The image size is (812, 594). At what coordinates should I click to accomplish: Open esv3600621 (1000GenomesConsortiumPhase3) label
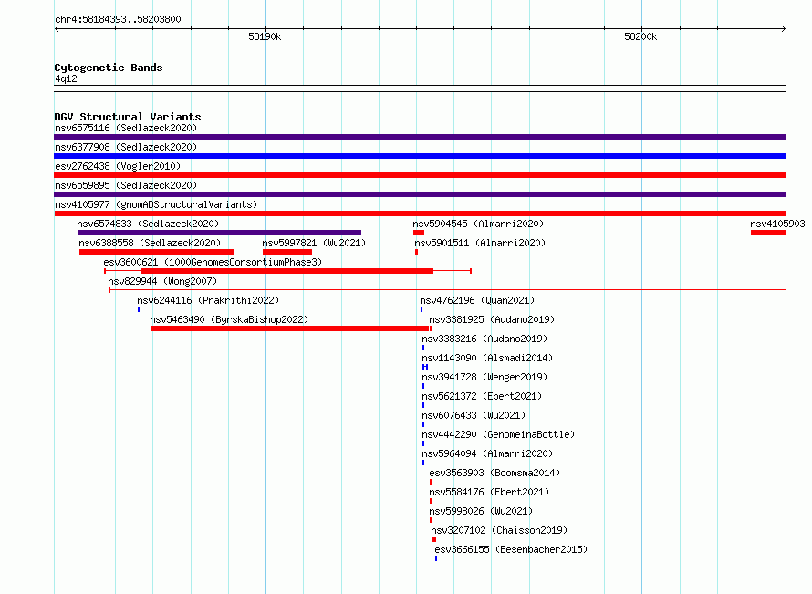tap(213, 262)
